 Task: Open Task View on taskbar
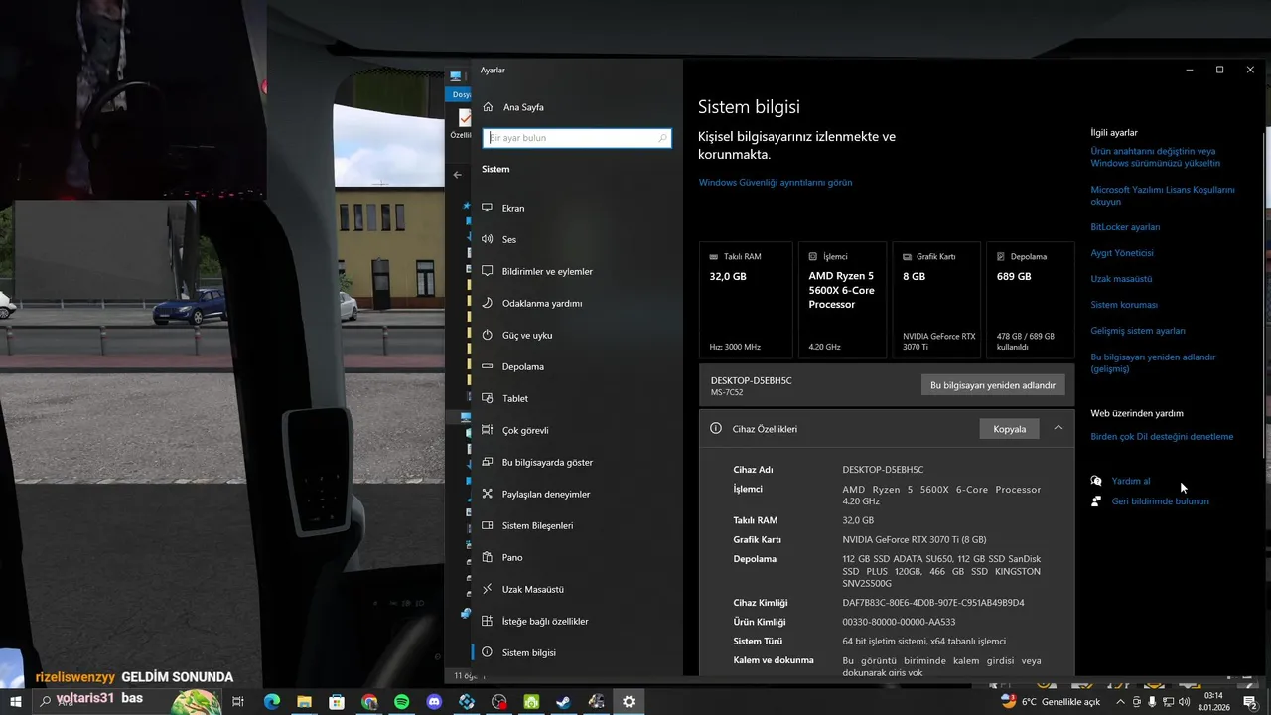click(238, 701)
